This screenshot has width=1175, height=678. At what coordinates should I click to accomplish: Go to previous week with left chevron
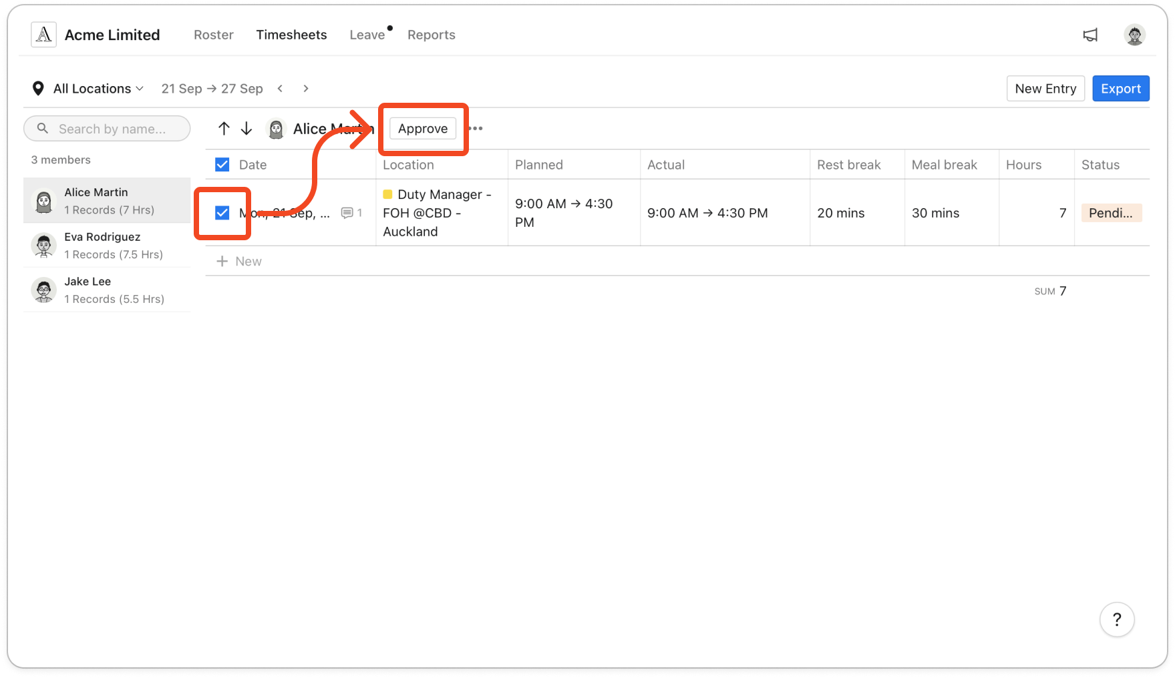click(281, 88)
